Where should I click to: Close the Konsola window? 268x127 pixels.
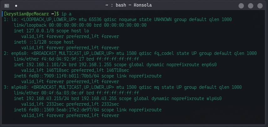pos(260,6)
